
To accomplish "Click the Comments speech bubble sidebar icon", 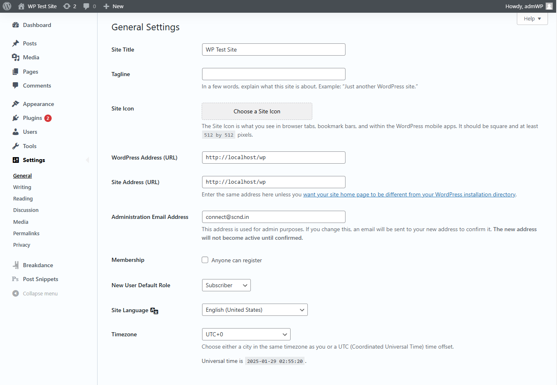I will 16,86.
